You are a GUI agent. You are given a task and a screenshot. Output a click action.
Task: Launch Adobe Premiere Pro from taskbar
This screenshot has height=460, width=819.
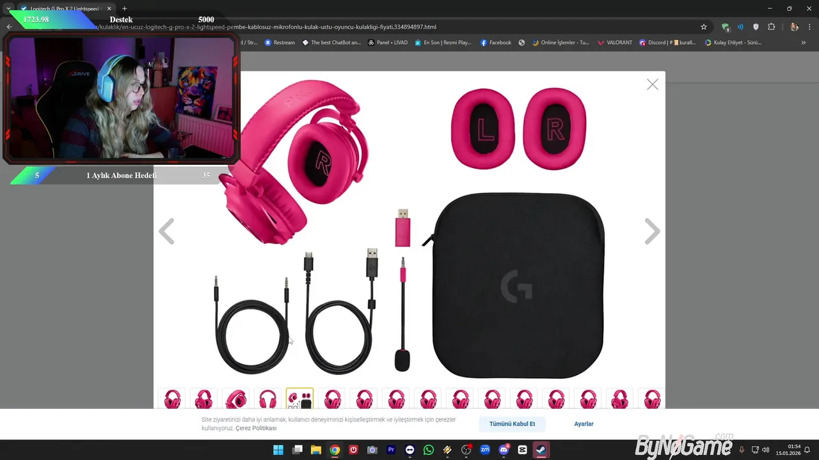391,450
